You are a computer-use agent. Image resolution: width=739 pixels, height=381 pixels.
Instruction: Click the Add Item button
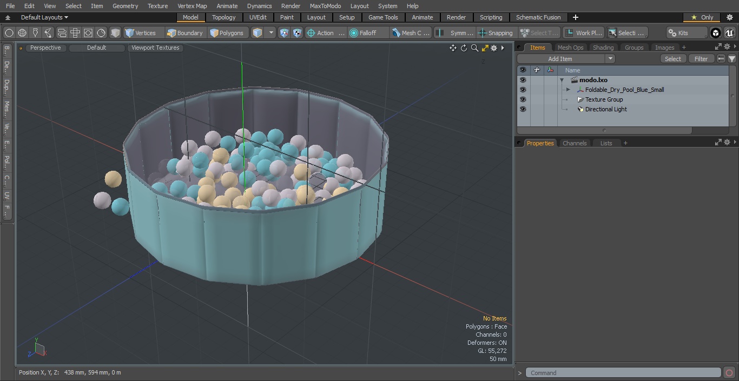[x=560, y=59]
